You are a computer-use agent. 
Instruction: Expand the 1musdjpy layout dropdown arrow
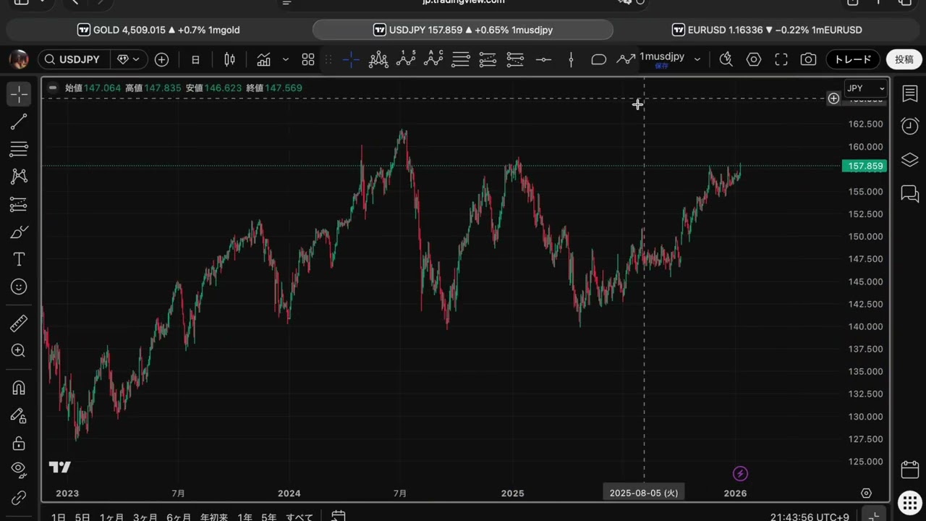(697, 59)
